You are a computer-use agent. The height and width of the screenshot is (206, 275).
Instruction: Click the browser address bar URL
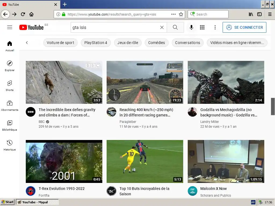112,14
